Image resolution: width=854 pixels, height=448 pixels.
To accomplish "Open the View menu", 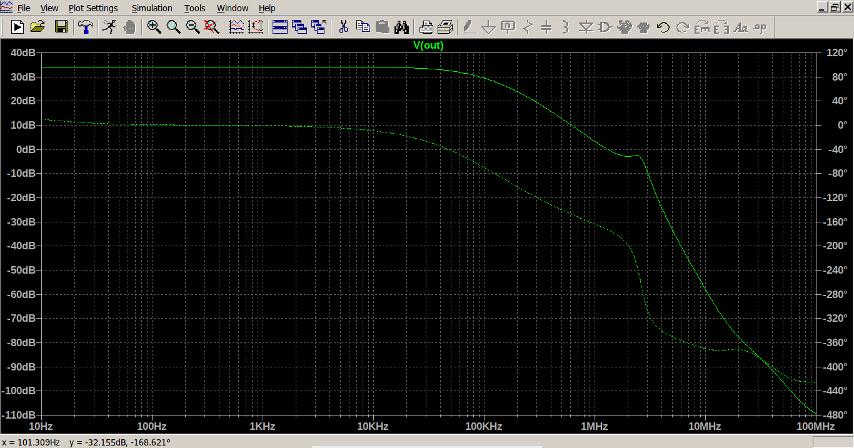I will 49,8.
